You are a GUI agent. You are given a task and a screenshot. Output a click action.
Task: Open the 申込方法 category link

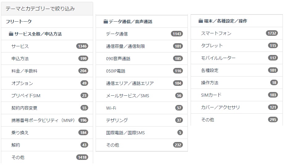[20, 59]
